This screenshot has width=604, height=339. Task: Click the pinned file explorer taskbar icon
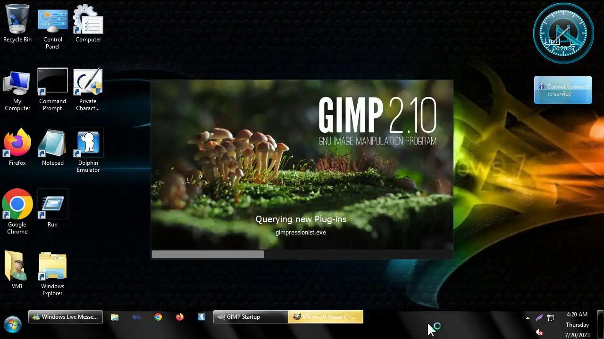pos(115,317)
